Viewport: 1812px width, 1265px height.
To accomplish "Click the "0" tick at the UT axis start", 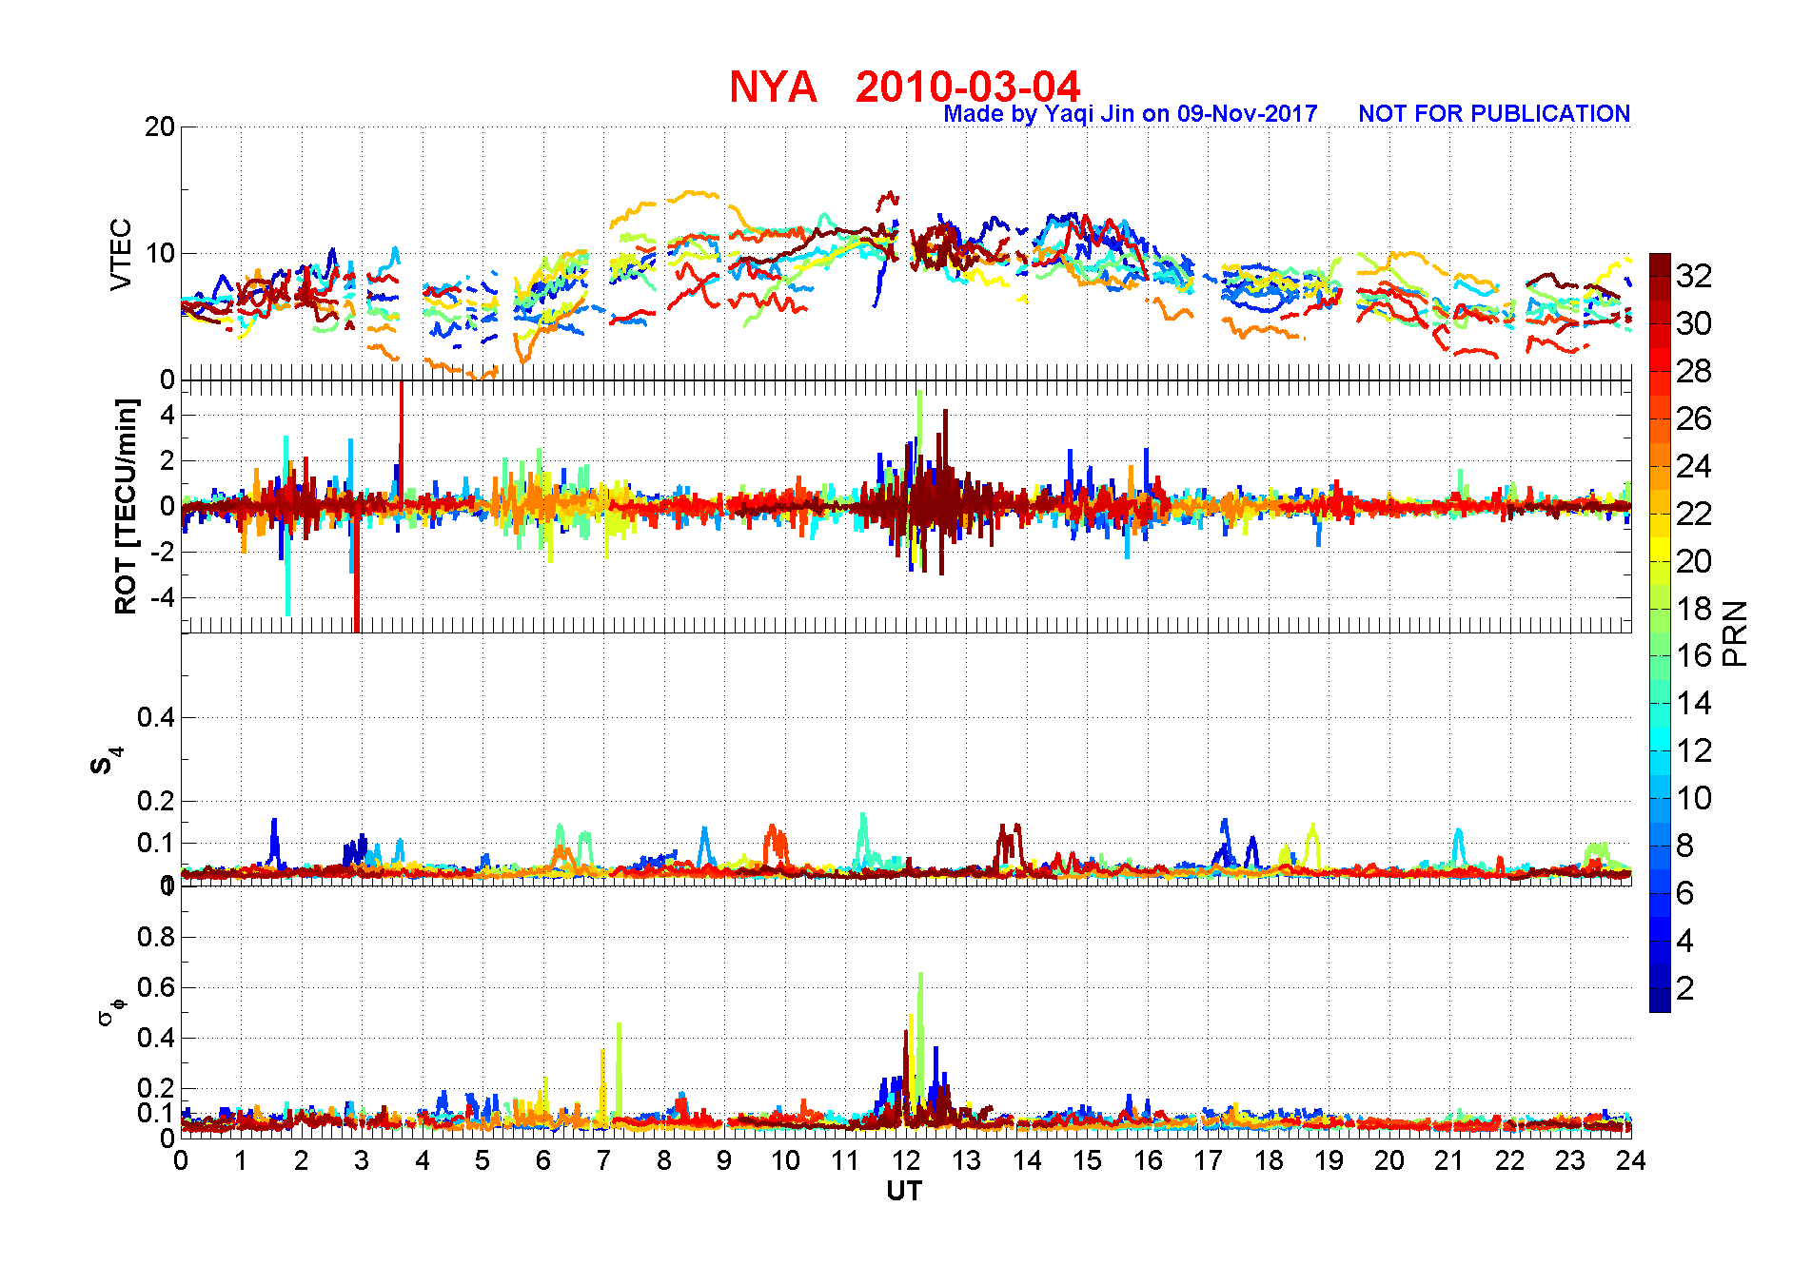I will click(181, 1160).
